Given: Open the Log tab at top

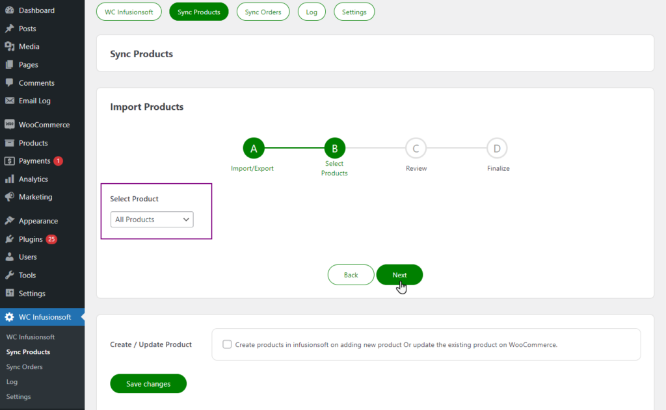Looking at the screenshot, I should [312, 12].
